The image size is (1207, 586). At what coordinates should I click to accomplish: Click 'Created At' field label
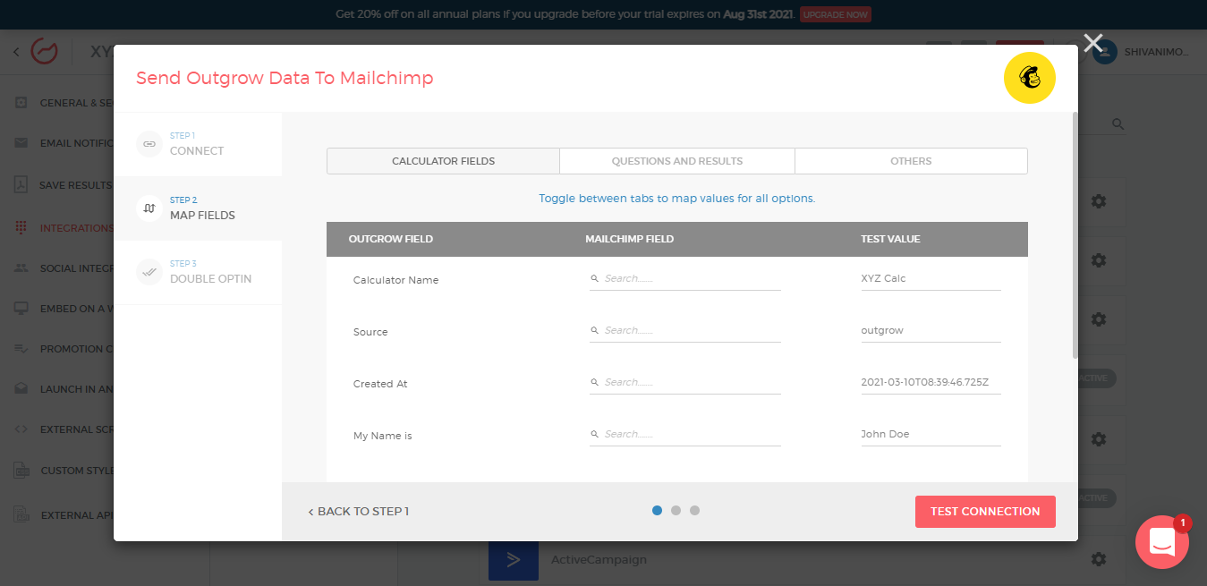pos(380,384)
